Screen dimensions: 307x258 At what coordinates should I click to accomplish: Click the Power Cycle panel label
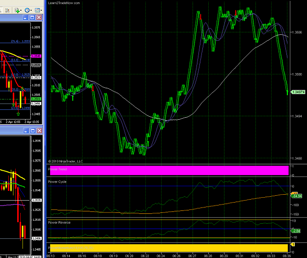(x=57, y=182)
